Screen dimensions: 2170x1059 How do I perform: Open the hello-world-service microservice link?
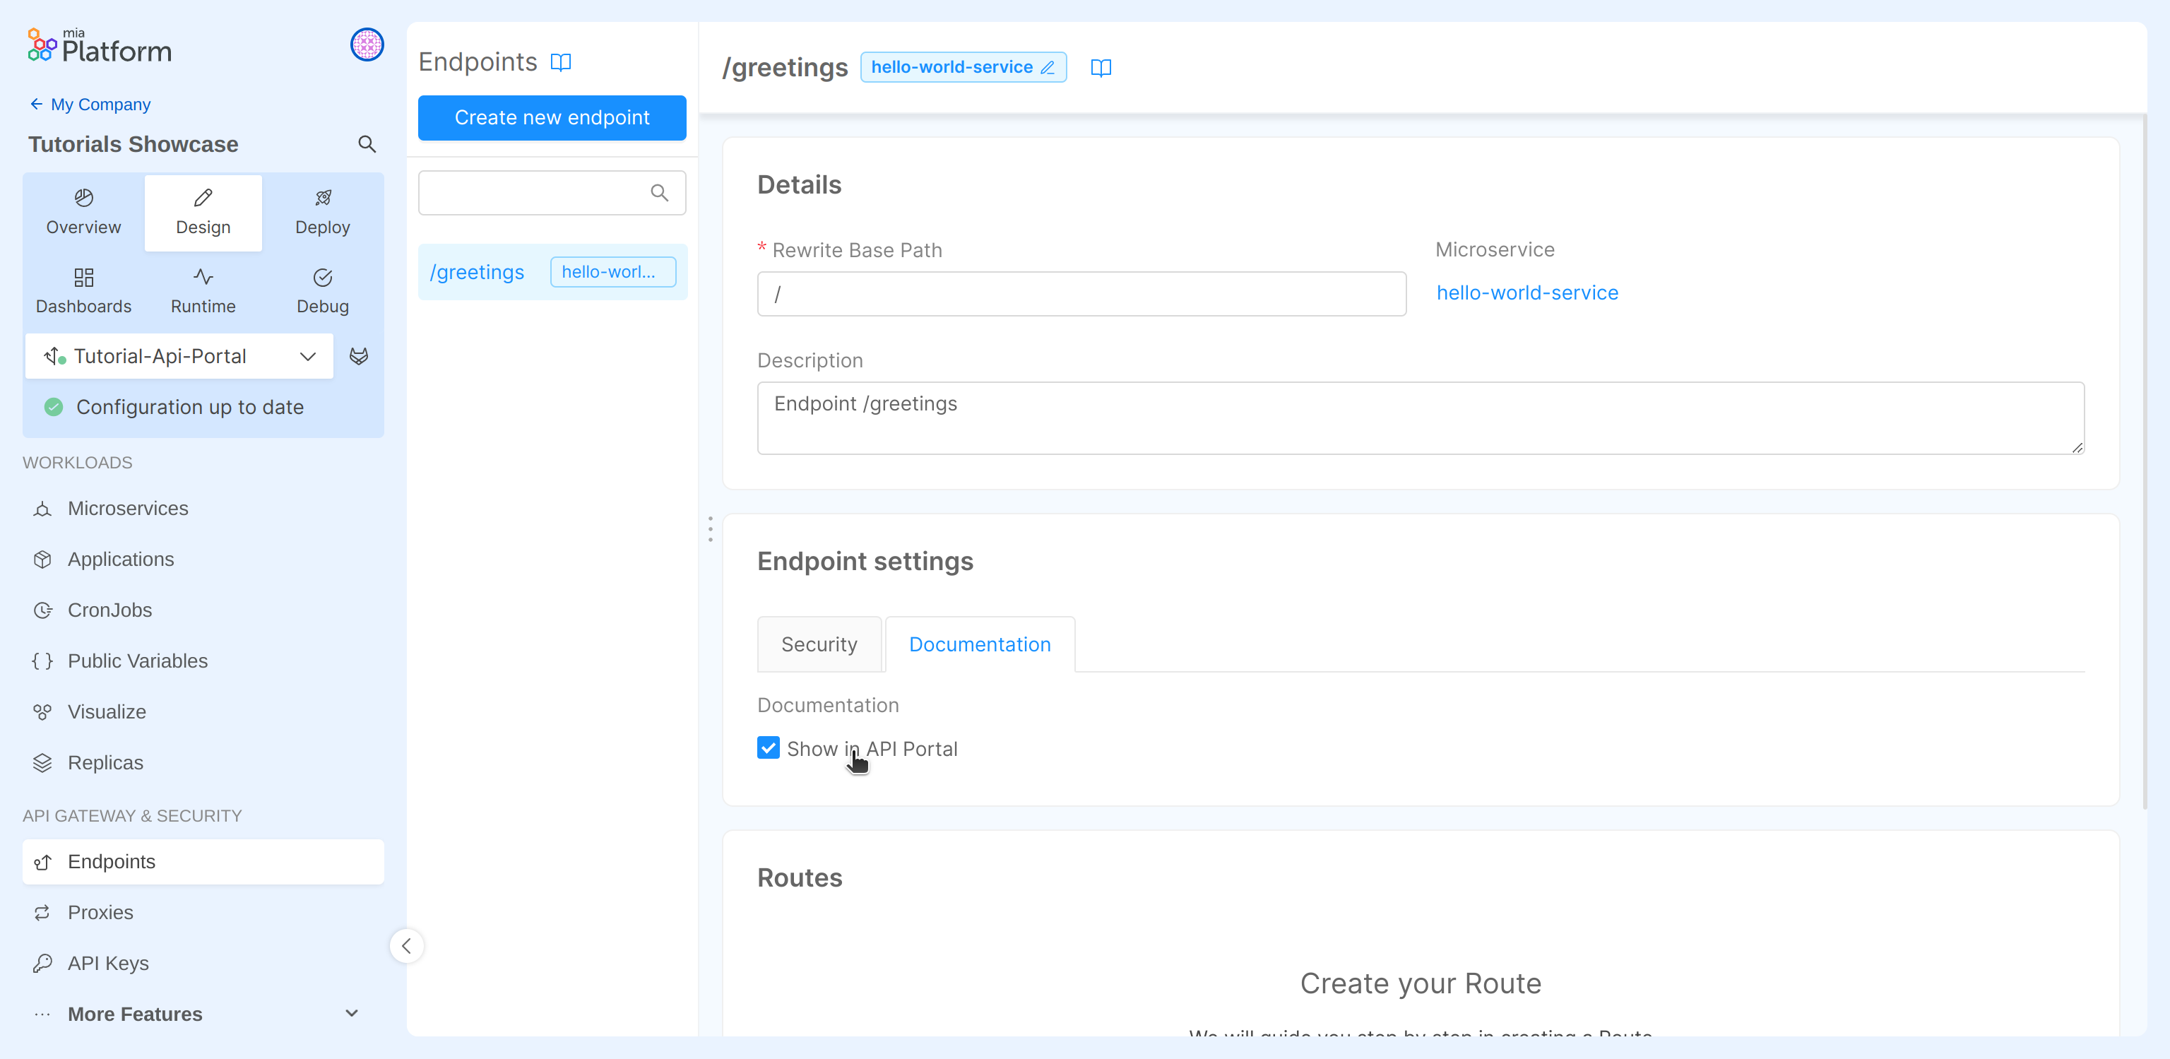point(1527,292)
